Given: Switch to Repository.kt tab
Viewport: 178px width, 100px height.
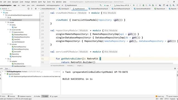Looking at the screenshot, I should (x=160, y=9).
